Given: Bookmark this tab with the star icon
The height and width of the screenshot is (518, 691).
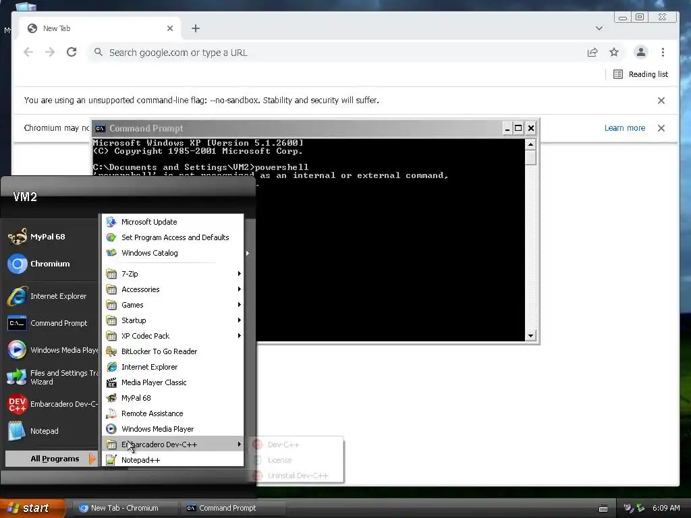Looking at the screenshot, I should point(614,53).
